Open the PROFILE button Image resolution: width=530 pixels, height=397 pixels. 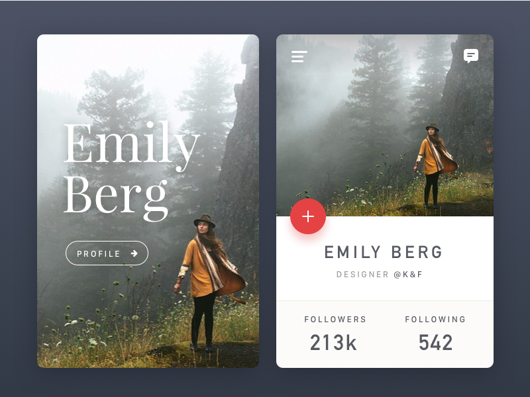(107, 253)
